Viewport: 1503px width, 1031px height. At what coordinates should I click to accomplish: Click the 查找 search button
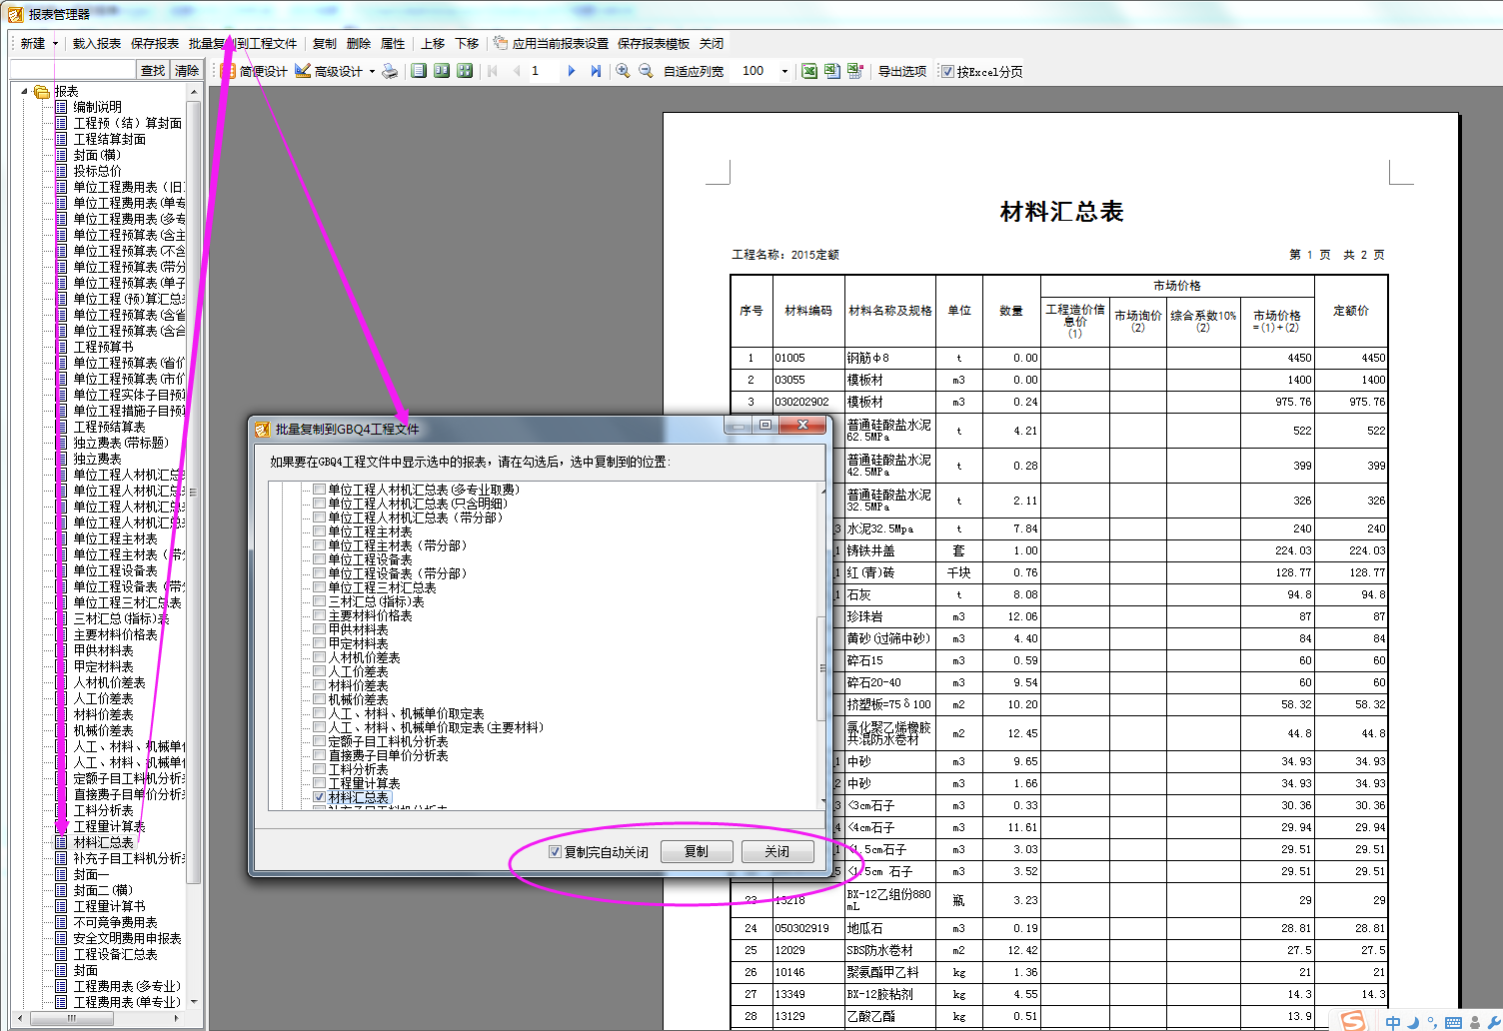(x=153, y=70)
